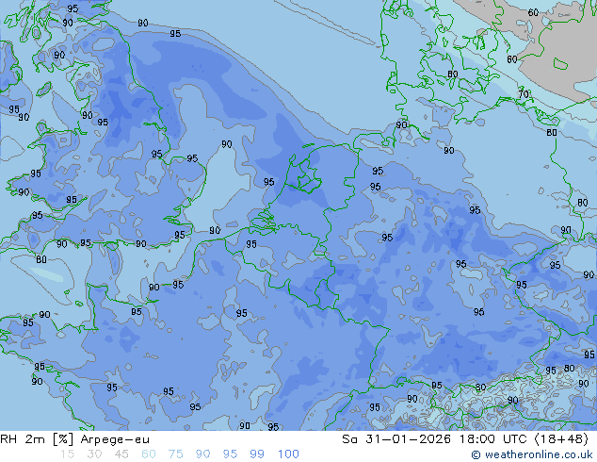Click the "Sa 31-01-2026 18:00 UTC (18+48)" timestamp
Screen dimensions: 597x462
(x=465, y=439)
